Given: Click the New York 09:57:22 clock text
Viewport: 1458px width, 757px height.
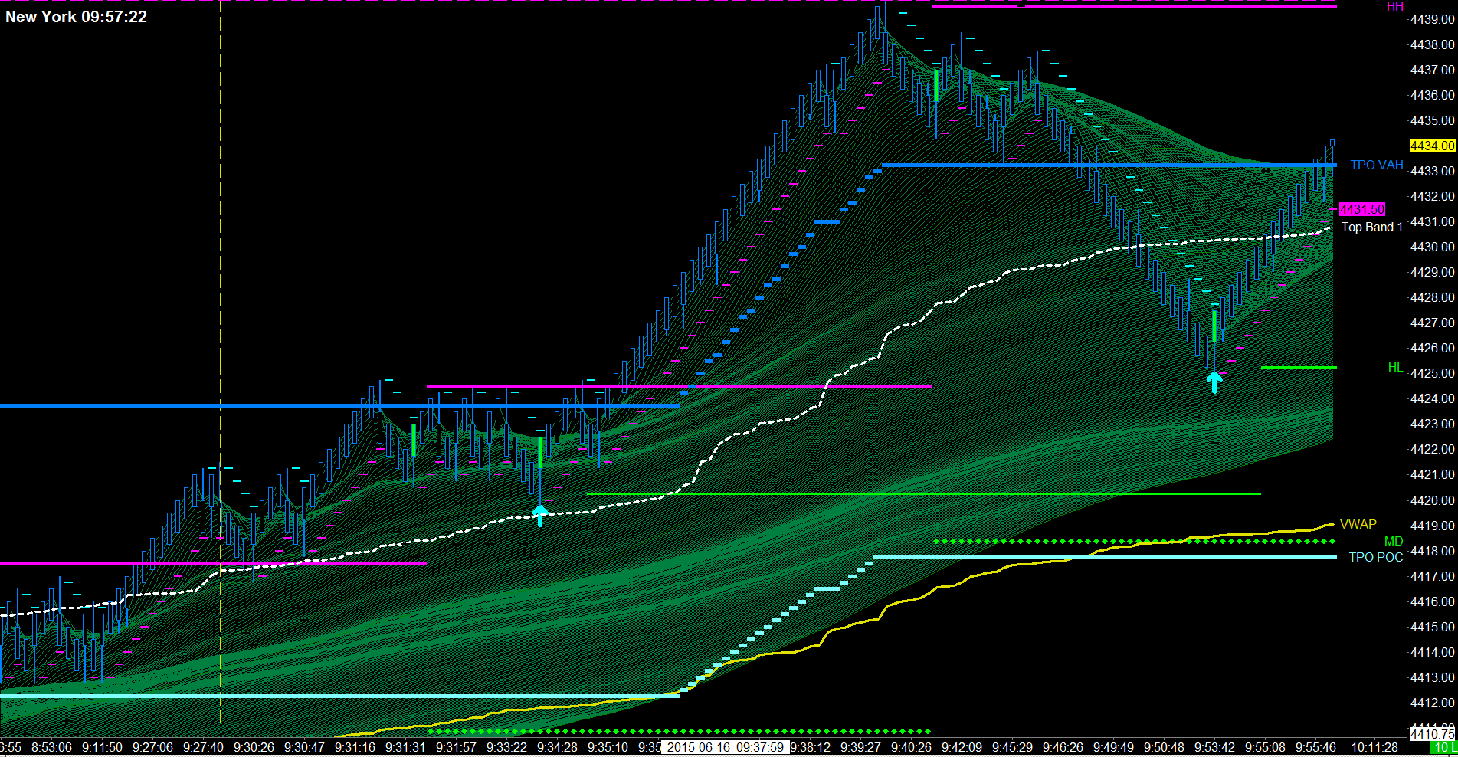Looking at the screenshot, I should click(x=76, y=17).
